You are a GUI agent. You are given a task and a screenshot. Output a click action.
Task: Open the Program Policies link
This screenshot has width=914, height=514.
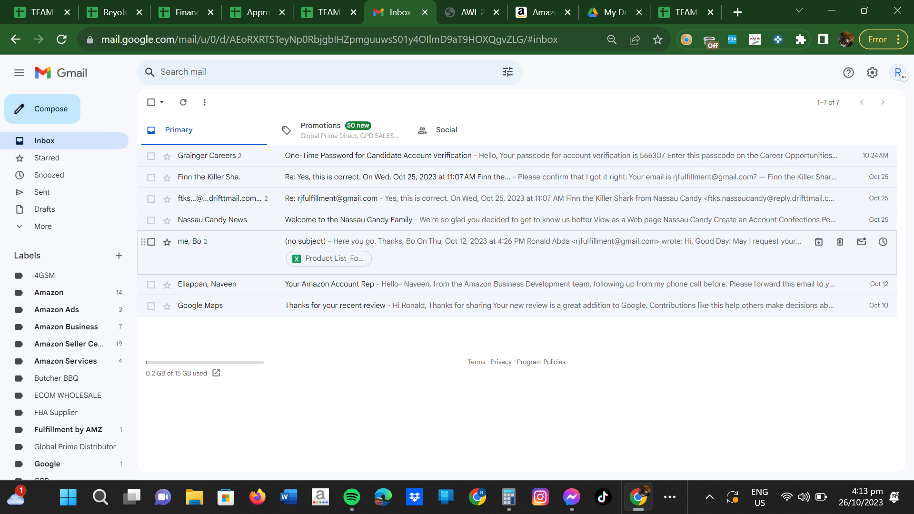(x=541, y=362)
